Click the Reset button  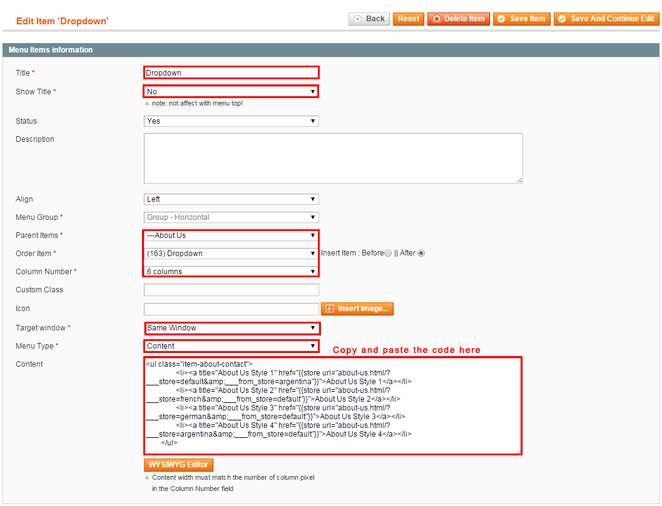408,19
